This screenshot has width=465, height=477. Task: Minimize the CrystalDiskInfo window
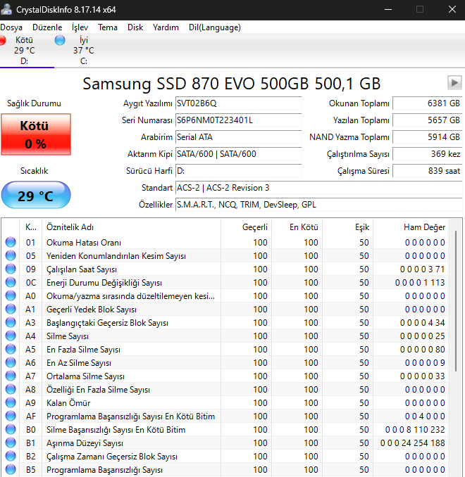[x=388, y=9]
